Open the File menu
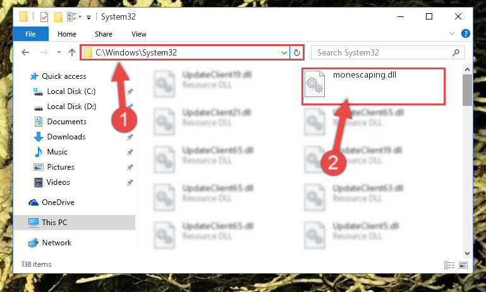This screenshot has height=292, width=486. pos(31,34)
